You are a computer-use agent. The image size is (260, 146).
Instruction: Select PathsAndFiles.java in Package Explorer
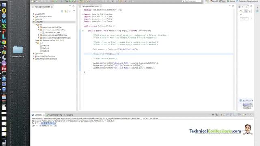tap(52, 32)
